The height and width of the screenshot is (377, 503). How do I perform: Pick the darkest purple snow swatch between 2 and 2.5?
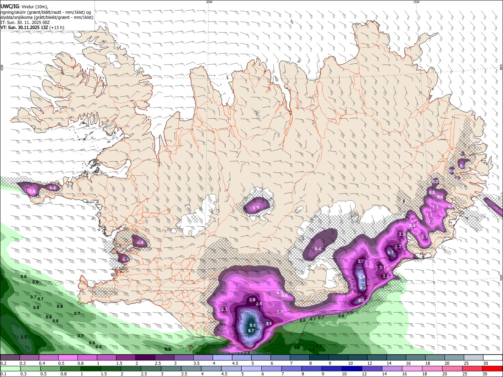145,358
